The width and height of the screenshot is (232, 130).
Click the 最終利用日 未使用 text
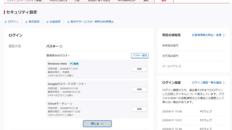pyautogui.click(x=58, y=72)
